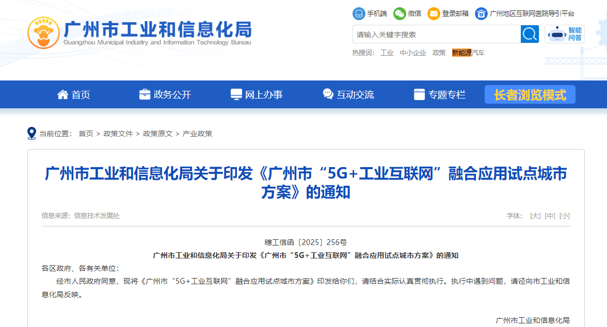607x327 pixels.
Task: Set font size to medium [中]
Action: pos(550,216)
